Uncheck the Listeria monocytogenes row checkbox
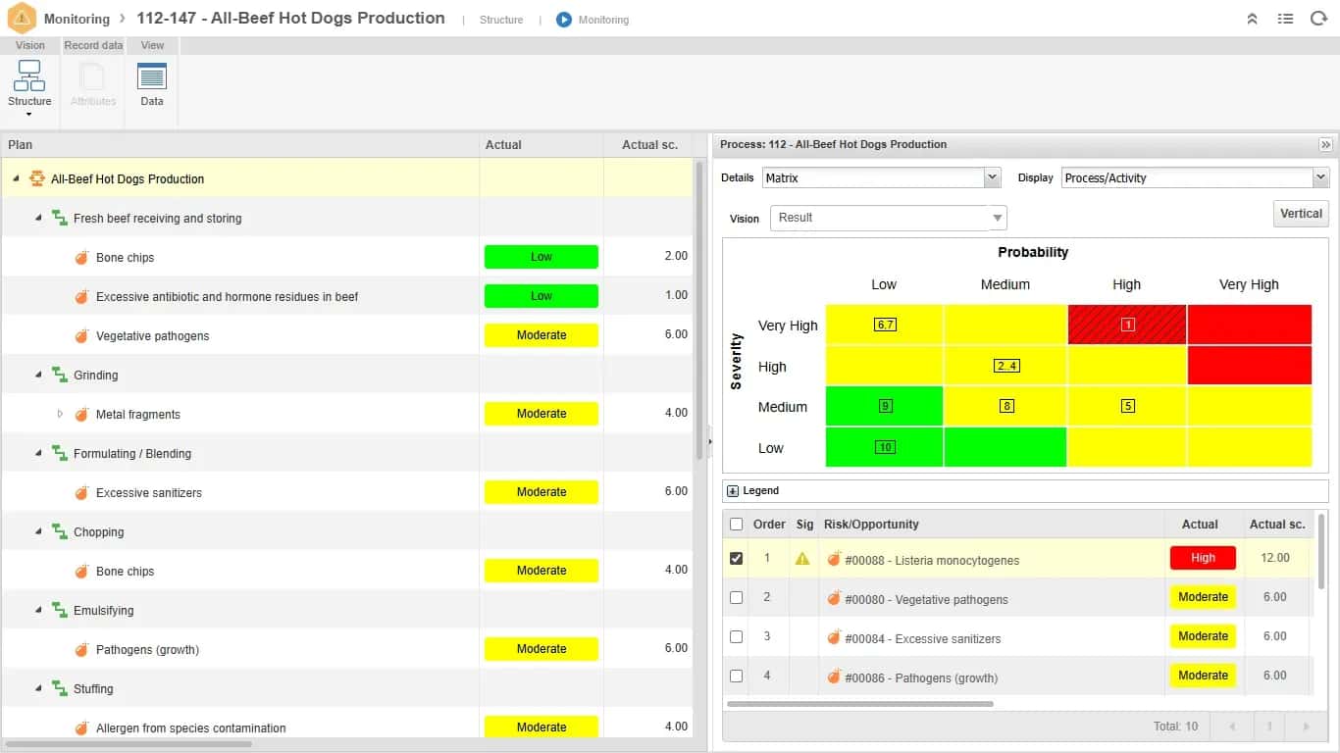The image size is (1340, 753). [737, 558]
